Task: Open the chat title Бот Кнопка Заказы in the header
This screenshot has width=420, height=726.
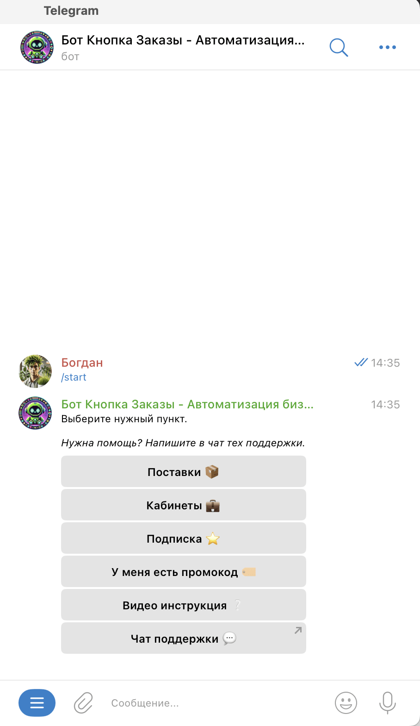Action: click(x=183, y=40)
